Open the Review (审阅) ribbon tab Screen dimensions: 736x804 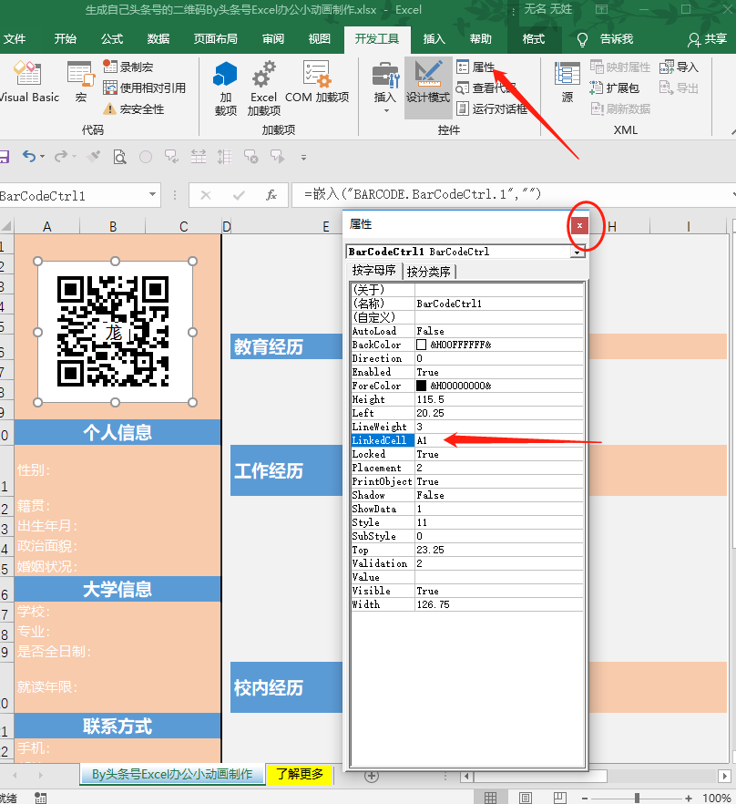click(273, 39)
